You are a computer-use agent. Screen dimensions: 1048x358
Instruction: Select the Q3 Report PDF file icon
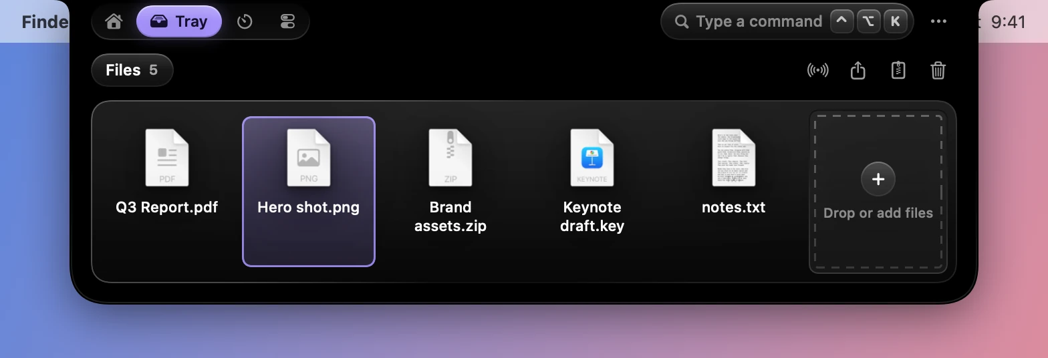point(167,158)
